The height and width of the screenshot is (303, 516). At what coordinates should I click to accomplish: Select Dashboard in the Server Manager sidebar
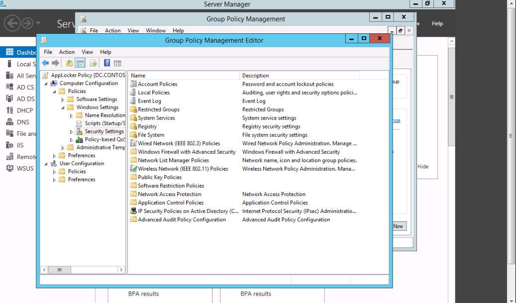point(18,52)
